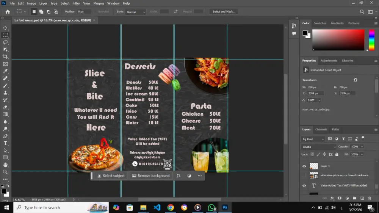Activate the Horizontal Type tool
379x213 pixels.
click(x=5, y=143)
